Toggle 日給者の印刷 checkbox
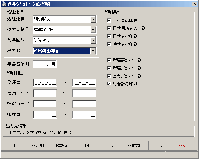Screen dimensions: 199x159 [109, 36]
